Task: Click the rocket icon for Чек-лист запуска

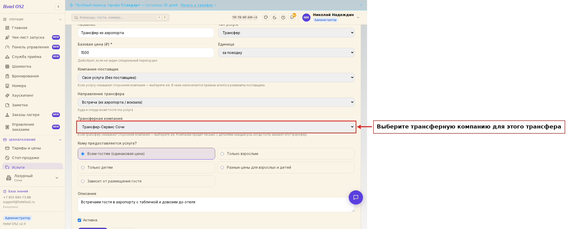Action: 7,37
